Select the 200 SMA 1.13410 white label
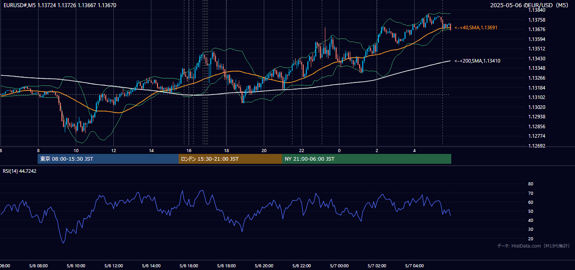Image resolution: width=575 pixels, height=270 pixels. point(477,61)
